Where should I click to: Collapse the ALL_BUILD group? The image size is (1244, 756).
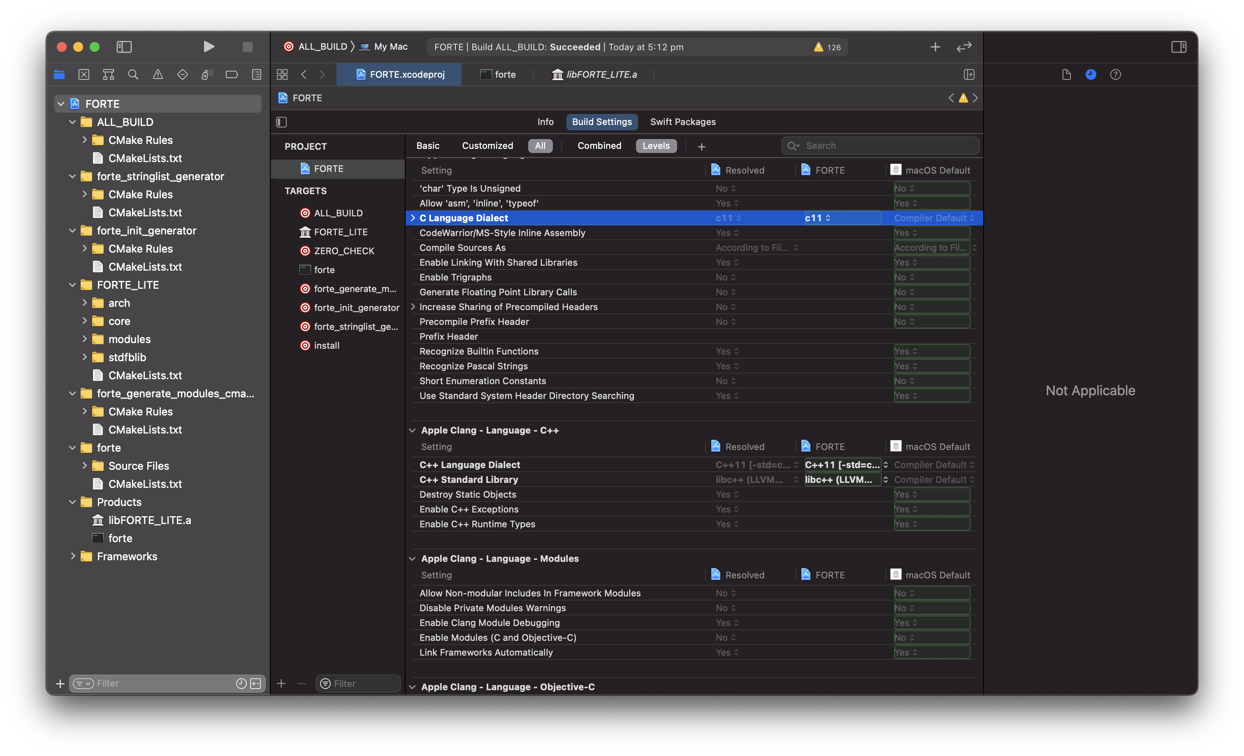coord(73,122)
